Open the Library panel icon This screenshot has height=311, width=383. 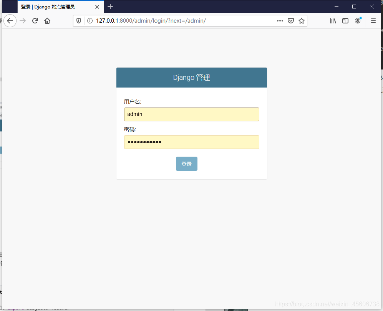coord(333,21)
